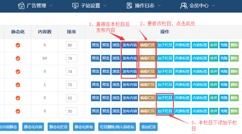Toggle static check in row with order 50
The height and width of the screenshot is (134, 242).
tap(18, 111)
